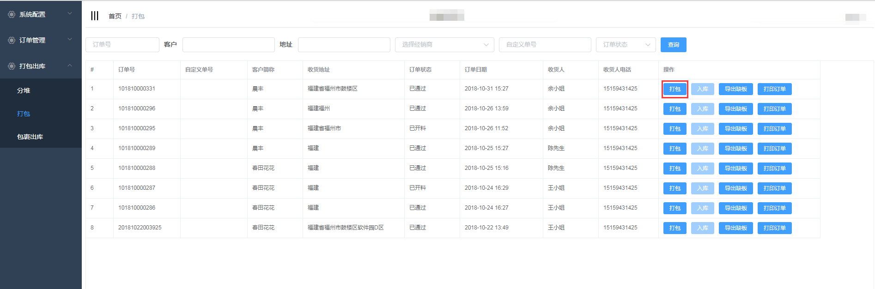Open the 订单状态 dropdown
This screenshot has width=875, height=289.
tap(626, 45)
